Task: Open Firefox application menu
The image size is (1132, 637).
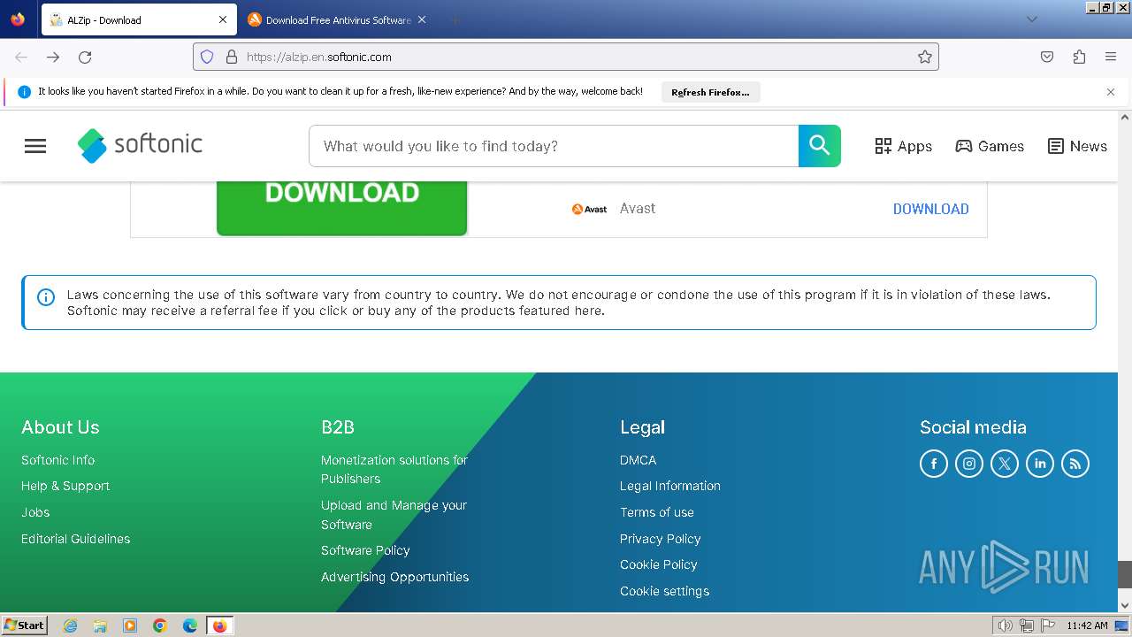Action: [1111, 57]
